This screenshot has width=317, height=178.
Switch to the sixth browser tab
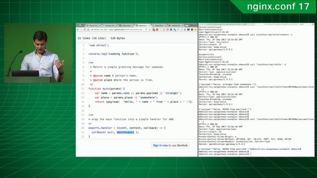pyautogui.click(x=176, y=25)
